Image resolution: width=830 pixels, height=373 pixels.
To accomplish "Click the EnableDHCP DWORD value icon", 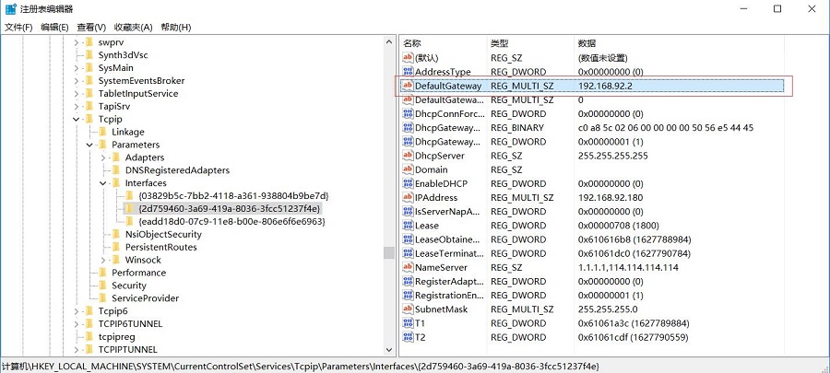I will coord(408,184).
